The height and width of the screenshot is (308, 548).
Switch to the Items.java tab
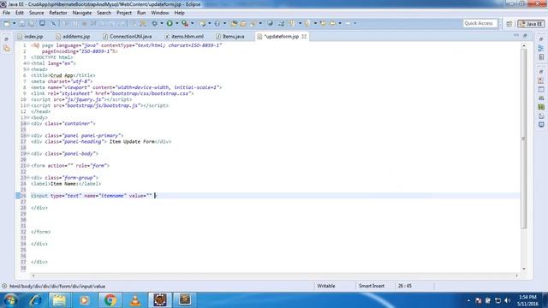pos(230,36)
